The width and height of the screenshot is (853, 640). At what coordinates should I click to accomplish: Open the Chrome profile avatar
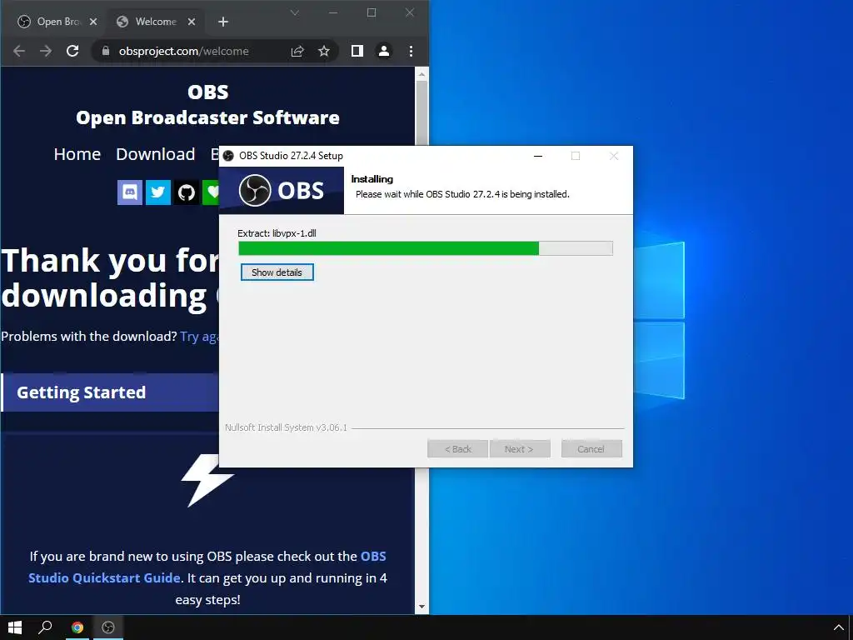(x=383, y=51)
